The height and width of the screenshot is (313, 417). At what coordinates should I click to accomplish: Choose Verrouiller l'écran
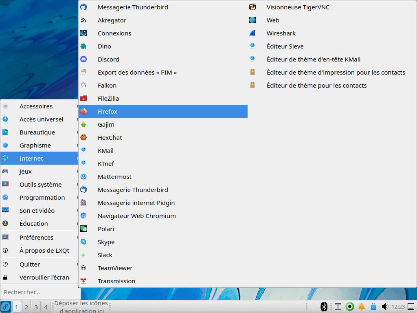(40, 277)
